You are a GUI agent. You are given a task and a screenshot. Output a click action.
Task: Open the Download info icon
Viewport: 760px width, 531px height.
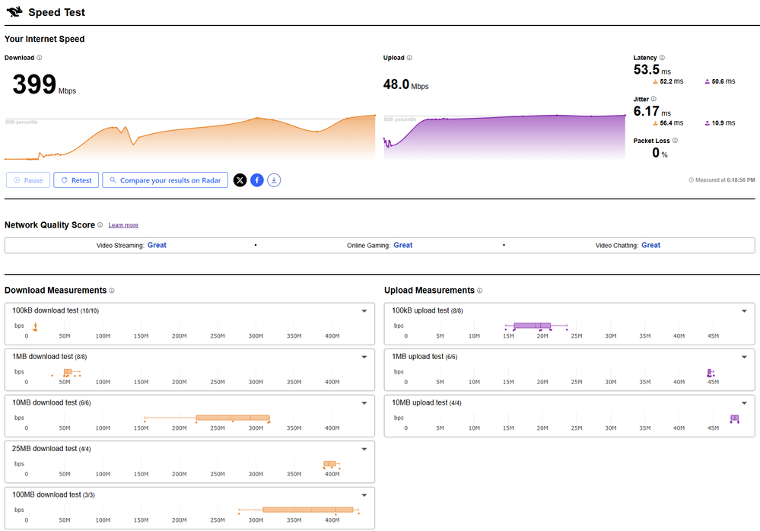(40, 58)
